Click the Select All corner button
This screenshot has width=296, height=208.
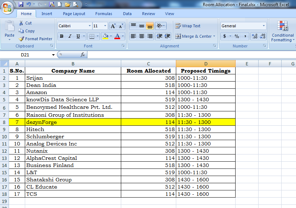tap(4, 64)
